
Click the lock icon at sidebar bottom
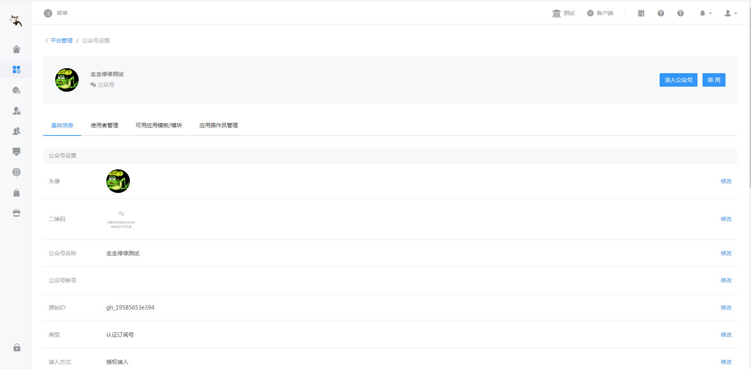pyautogui.click(x=17, y=347)
